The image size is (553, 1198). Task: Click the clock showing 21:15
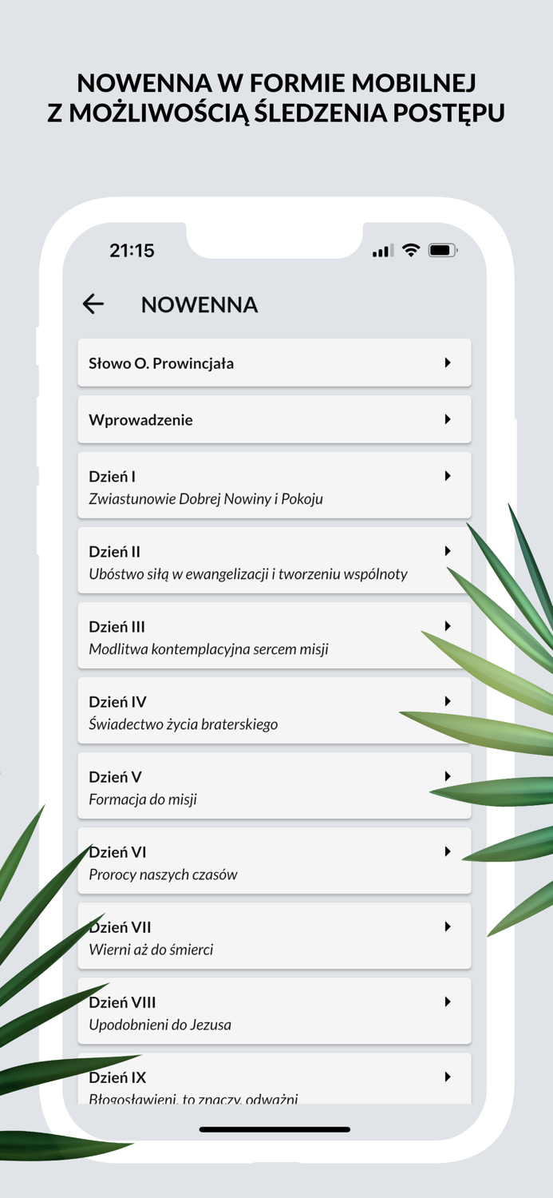[130, 250]
